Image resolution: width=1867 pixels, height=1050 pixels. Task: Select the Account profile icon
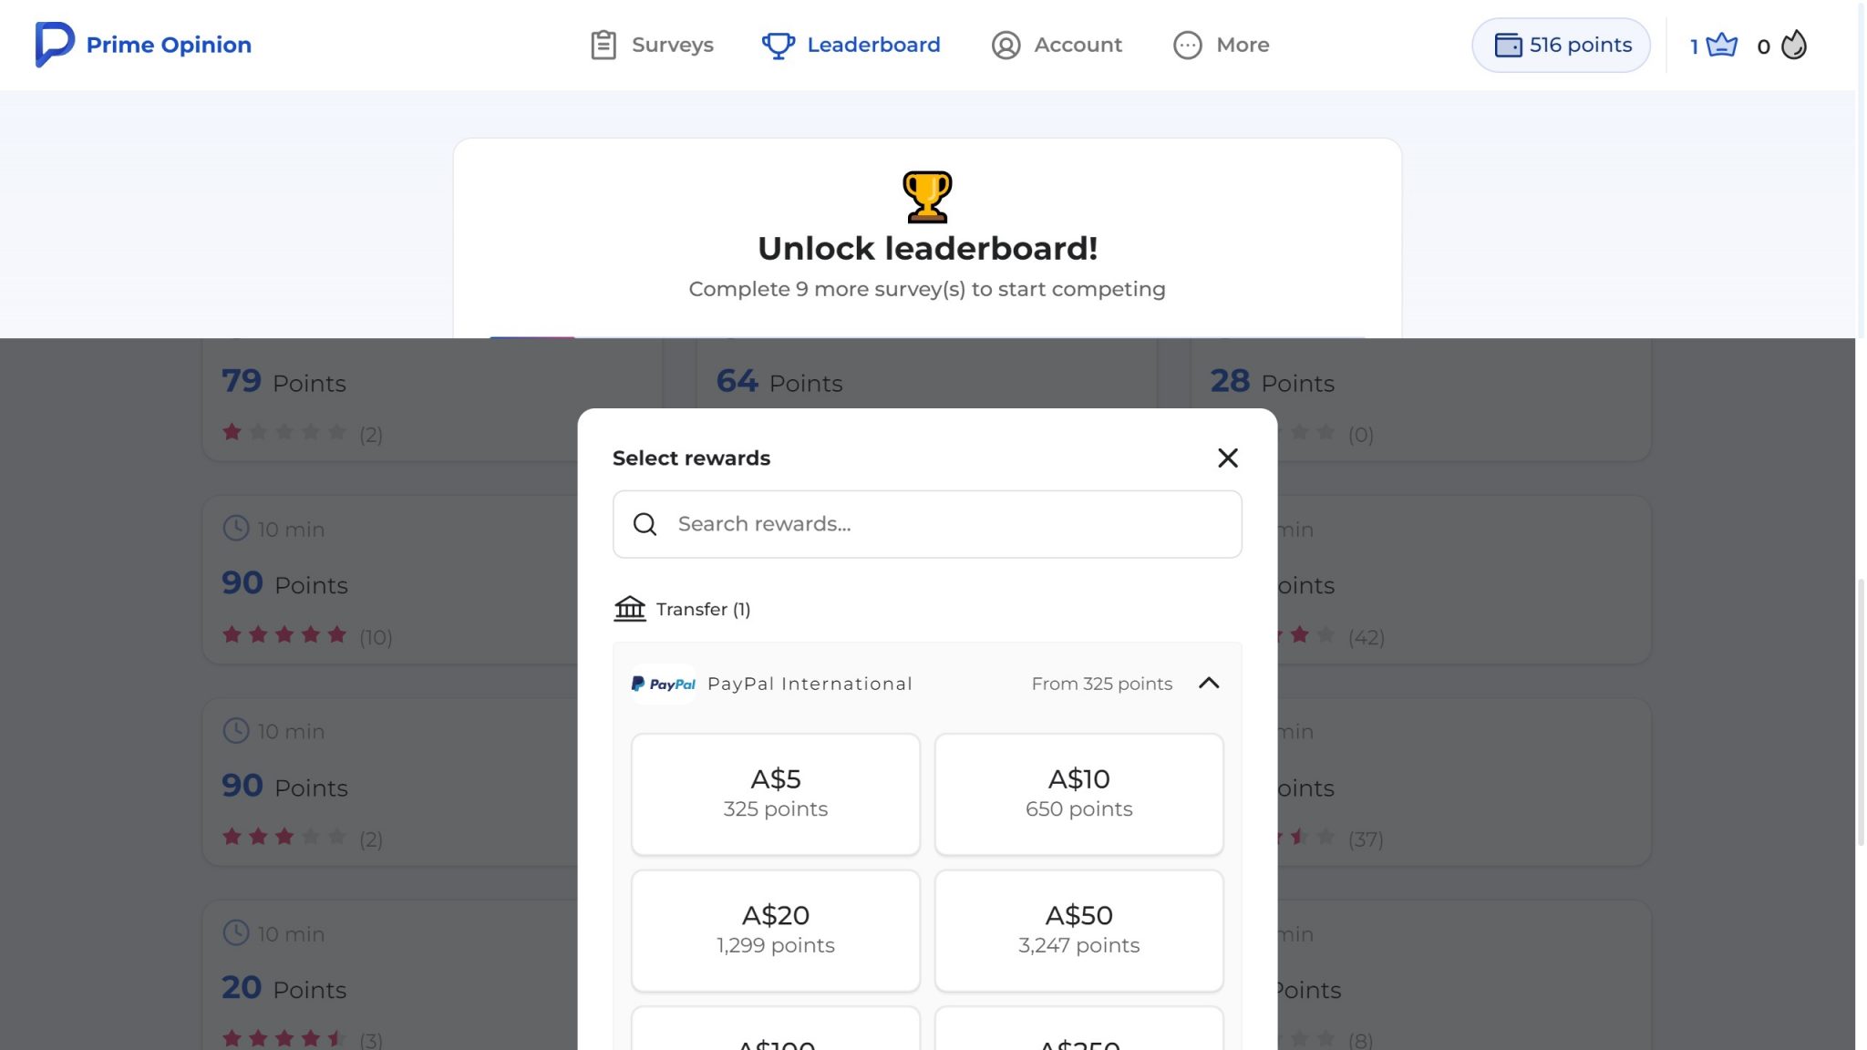coord(1006,45)
